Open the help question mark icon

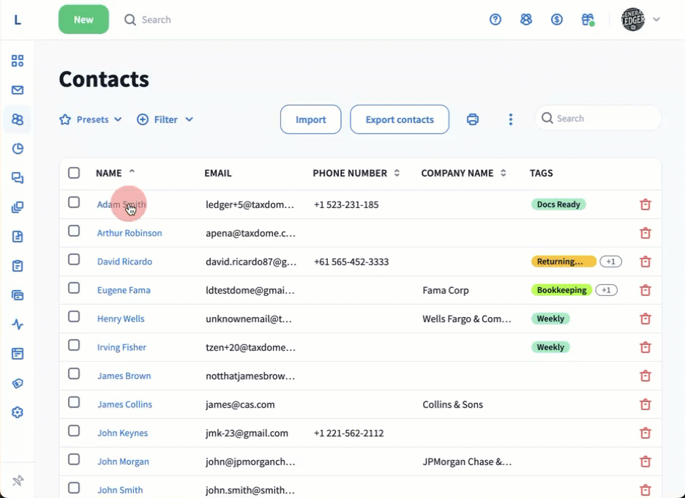coord(495,20)
